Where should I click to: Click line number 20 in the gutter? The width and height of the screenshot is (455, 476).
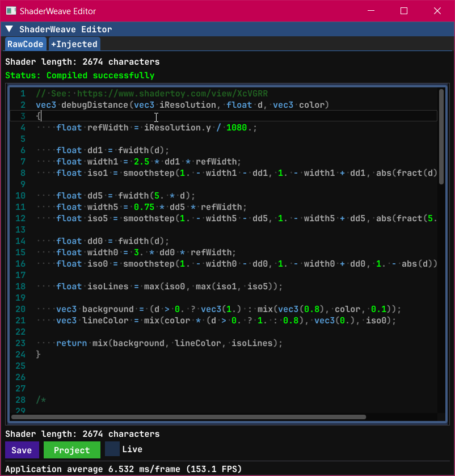point(20,309)
